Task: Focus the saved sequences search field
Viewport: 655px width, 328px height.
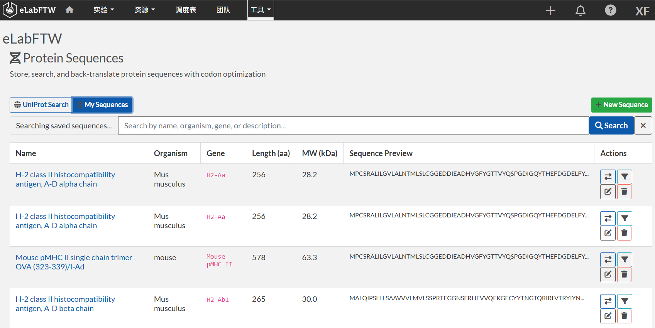Action: (353, 126)
